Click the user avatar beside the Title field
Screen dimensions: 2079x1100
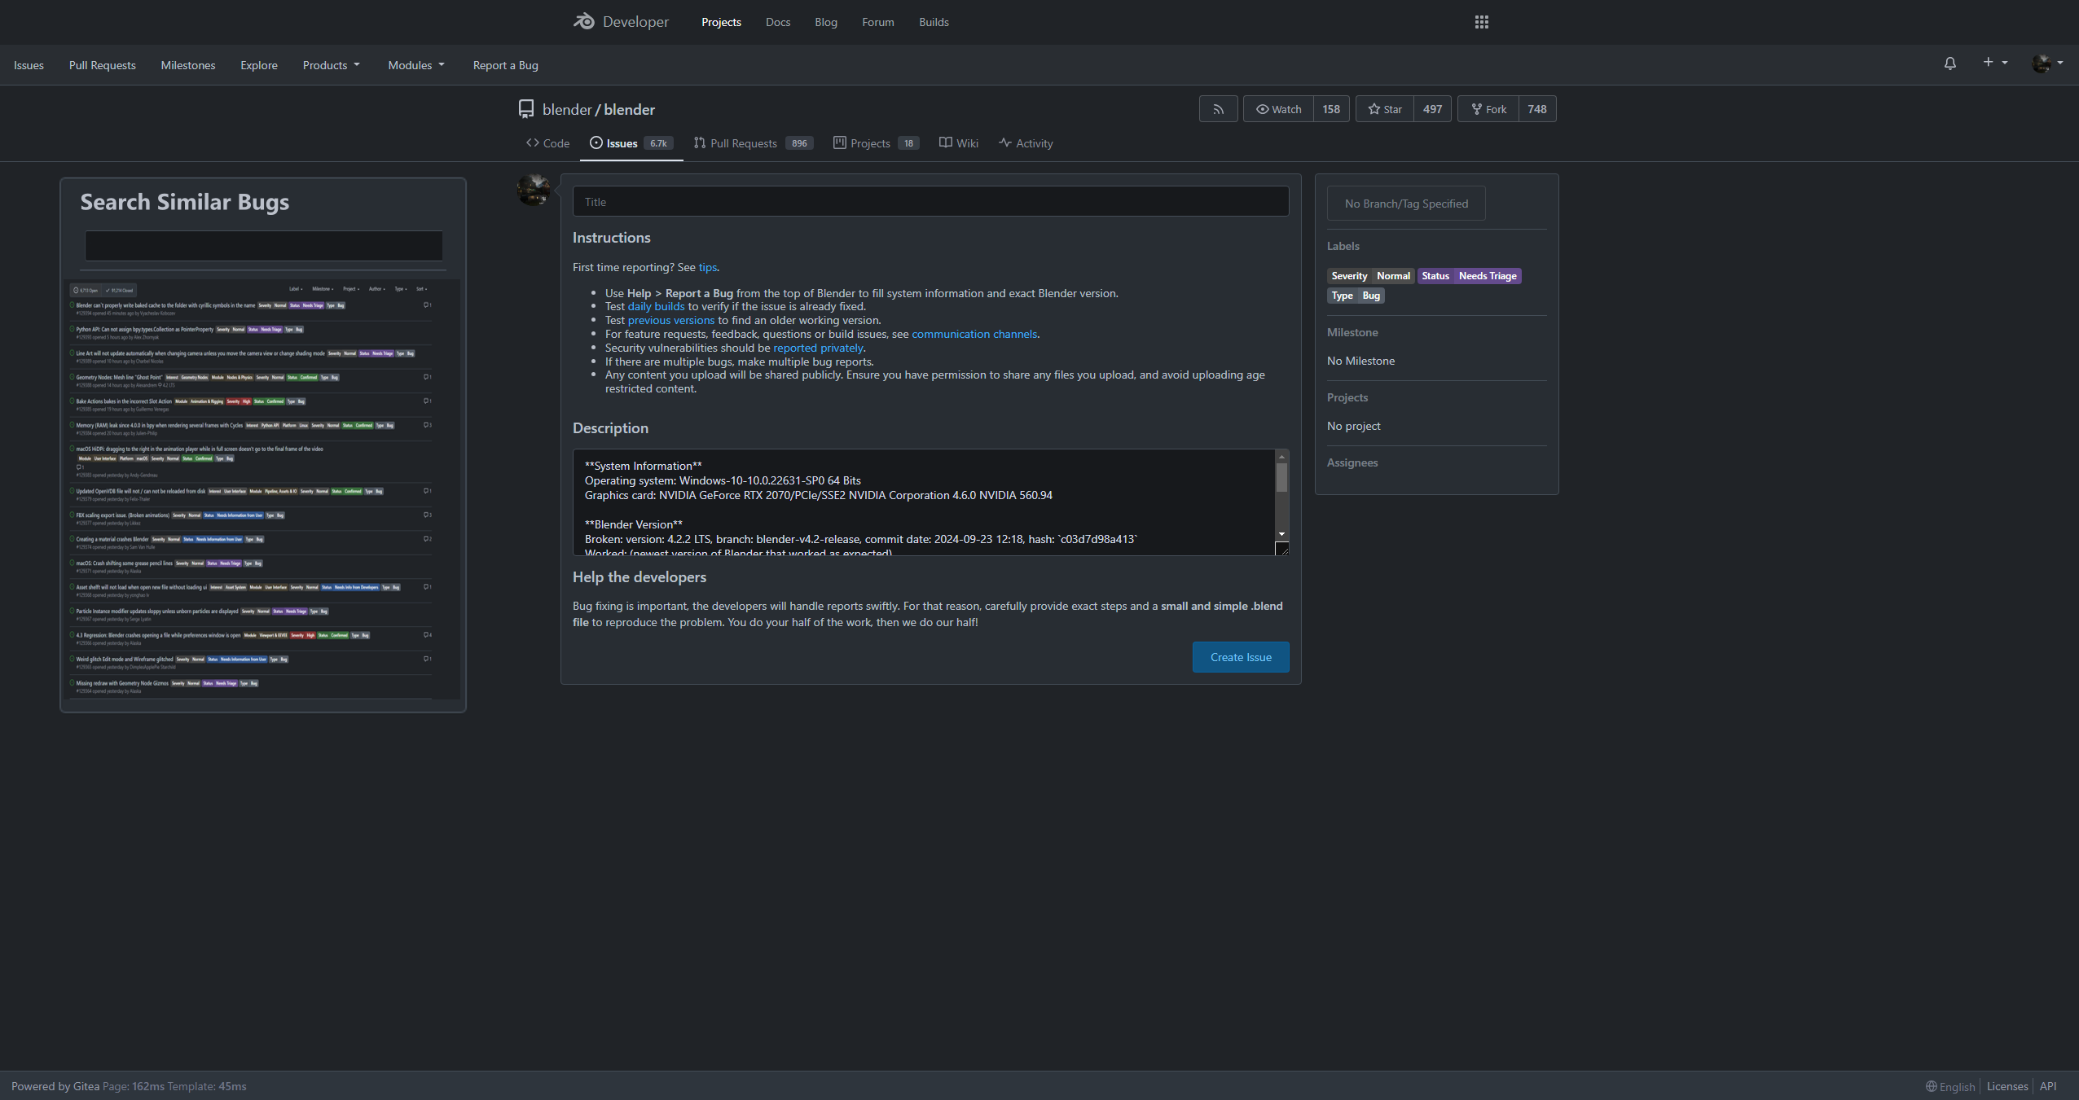pos(534,190)
